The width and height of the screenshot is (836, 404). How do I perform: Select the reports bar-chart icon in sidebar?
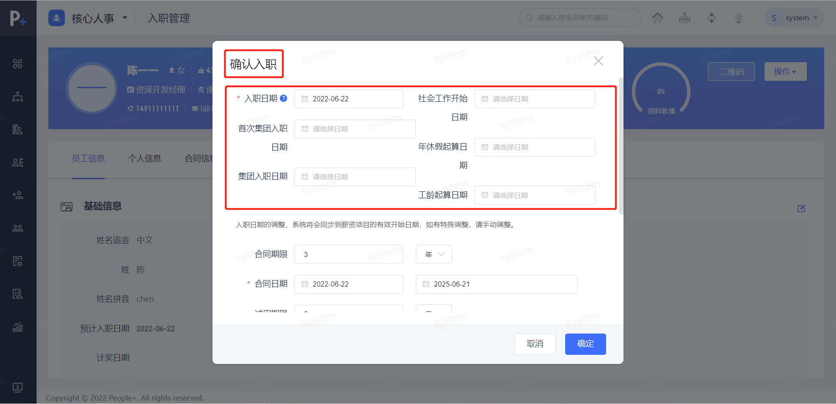click(17, 327)
